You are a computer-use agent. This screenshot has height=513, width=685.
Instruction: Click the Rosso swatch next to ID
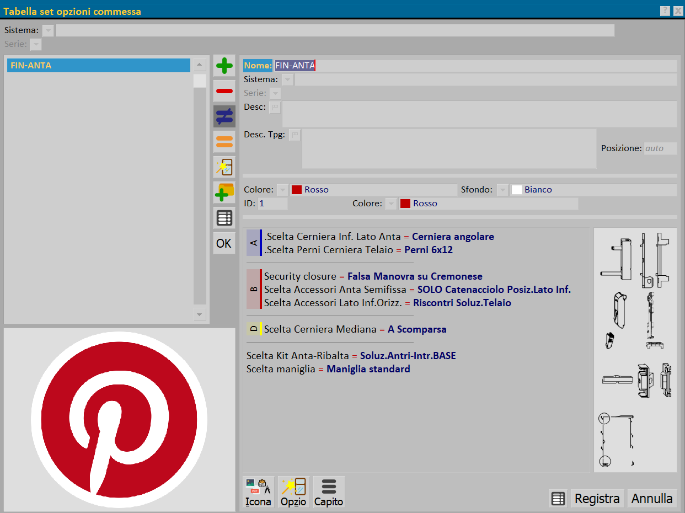[405, 204]
